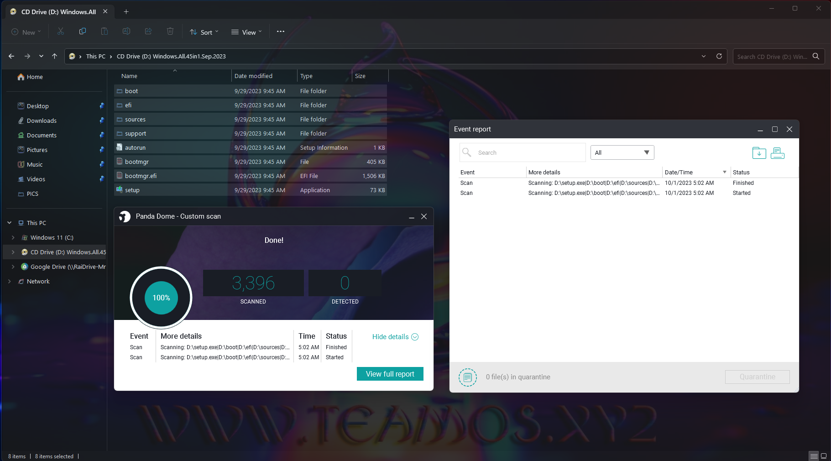Switch to details view icon in status bar

coord(814,456)
